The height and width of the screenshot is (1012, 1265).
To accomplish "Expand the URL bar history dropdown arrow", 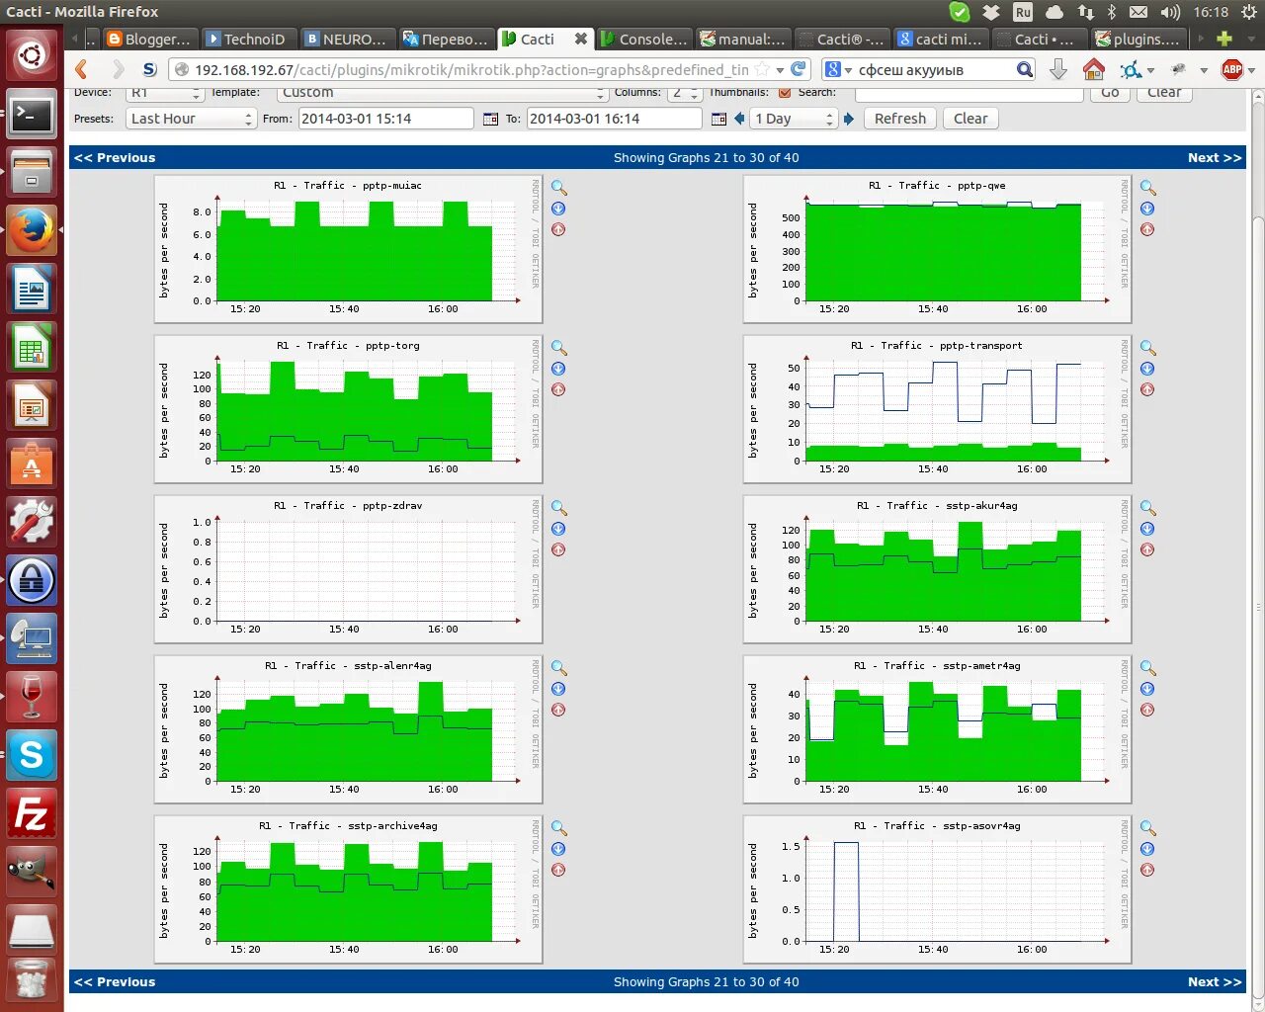I will coord(780,70).
